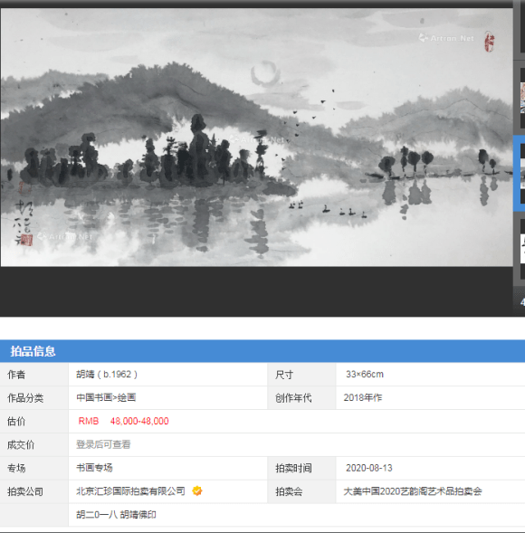The height and width of the screenshot is (533, 525).
Task: Click the page counter at strip bottom
Action: pyautogui.click(x=522, y=301)
